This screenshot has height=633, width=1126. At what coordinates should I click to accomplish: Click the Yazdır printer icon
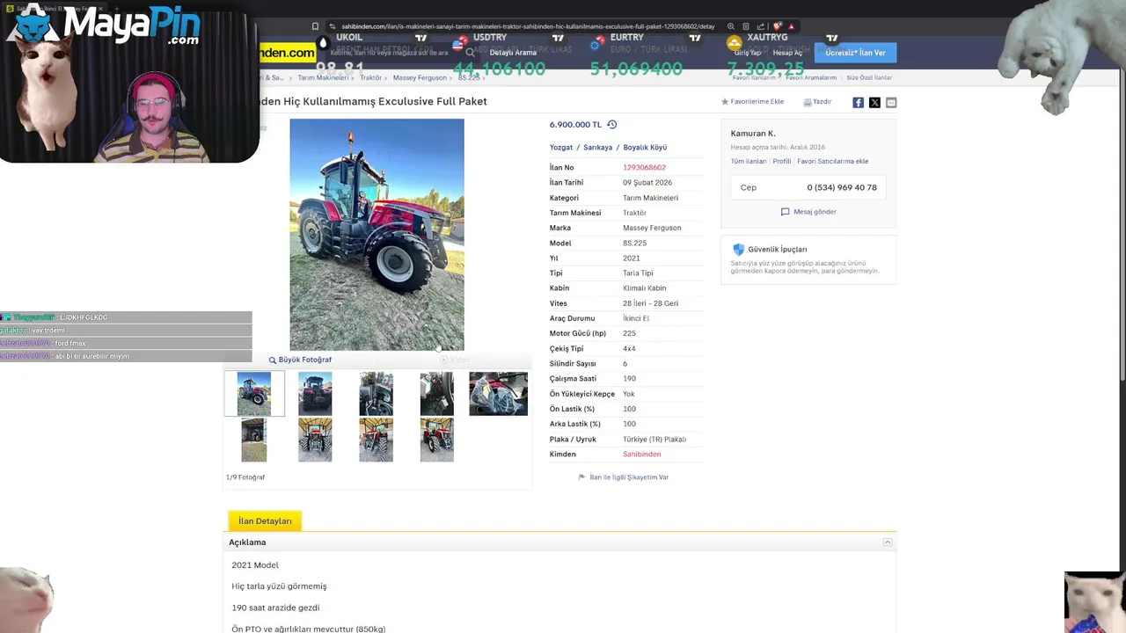808,102
